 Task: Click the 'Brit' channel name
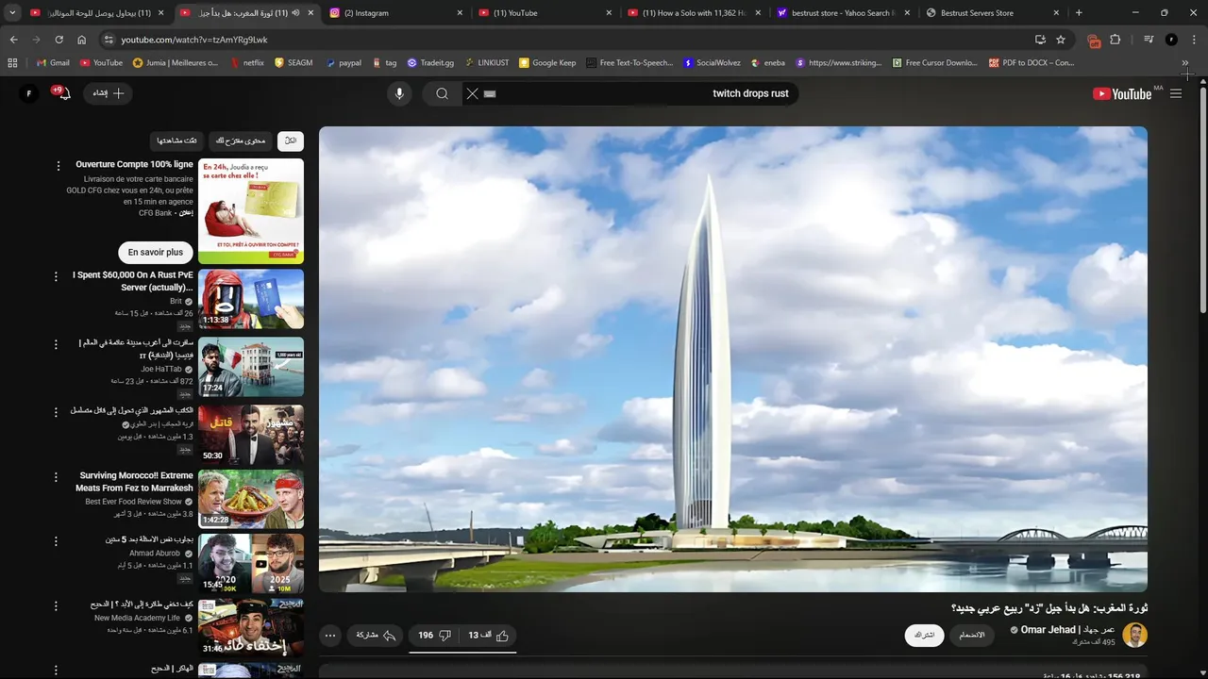click(176, 302)
